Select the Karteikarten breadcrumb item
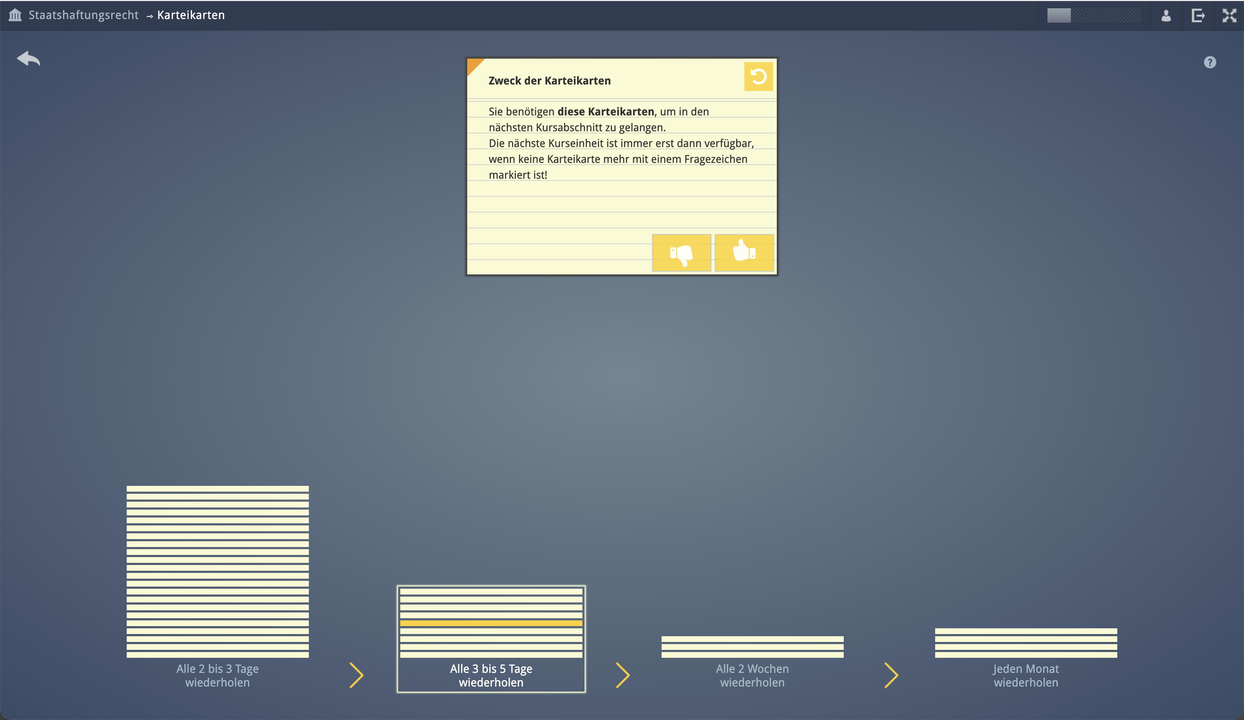Viewport: 1244px width, 720px height. [190, 15]
